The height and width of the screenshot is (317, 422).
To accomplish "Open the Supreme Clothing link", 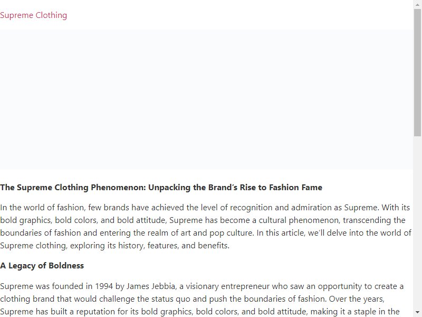I will (x=33, y=15).
